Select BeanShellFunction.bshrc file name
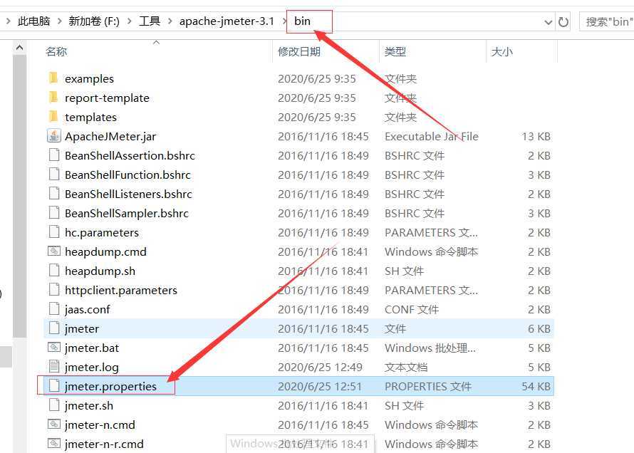The width and height of the screenshot is (634, 453). [x=128, y=175]
